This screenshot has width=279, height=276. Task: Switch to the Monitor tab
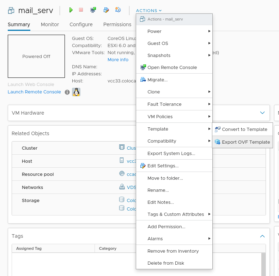(50, 24)
